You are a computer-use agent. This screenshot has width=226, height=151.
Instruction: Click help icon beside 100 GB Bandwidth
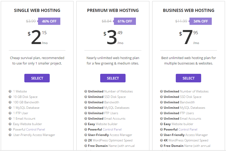[10, 102]
